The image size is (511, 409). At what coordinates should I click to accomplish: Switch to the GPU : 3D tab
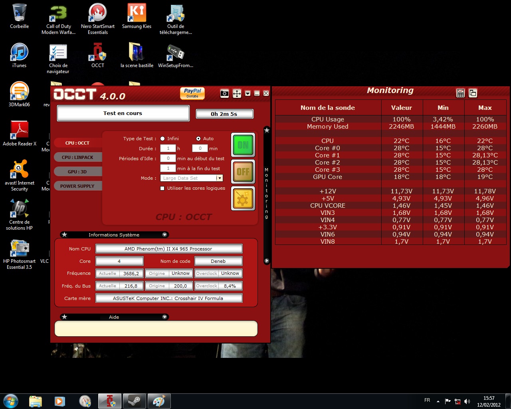point(77,172)
